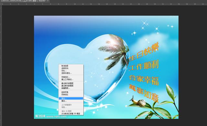
Task: Open 选择并遮住... (Select and Mask) entry
Action: pyautogui.click(x=71, y=73)
